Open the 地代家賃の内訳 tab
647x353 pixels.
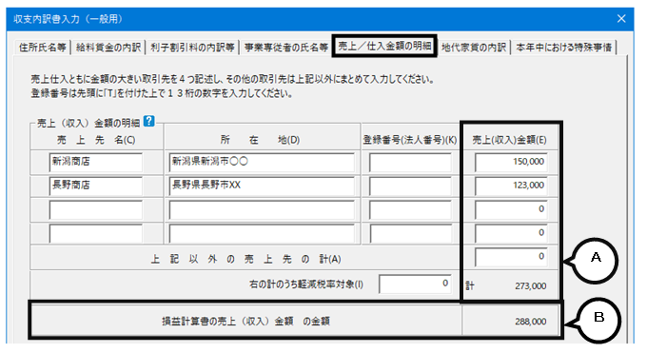[x=474, y=48]
